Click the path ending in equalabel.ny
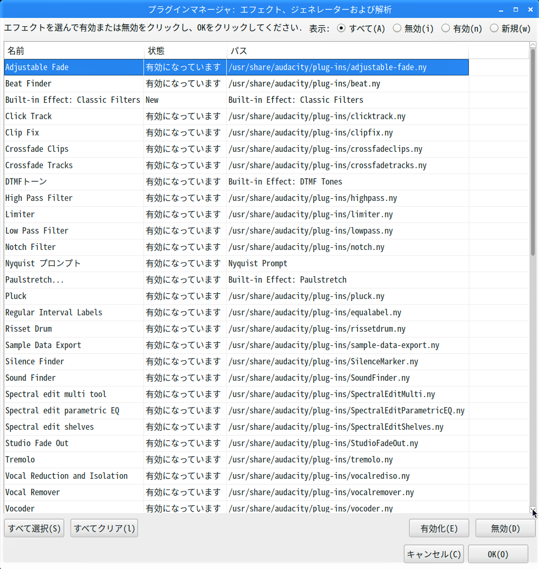 [315, 312]
